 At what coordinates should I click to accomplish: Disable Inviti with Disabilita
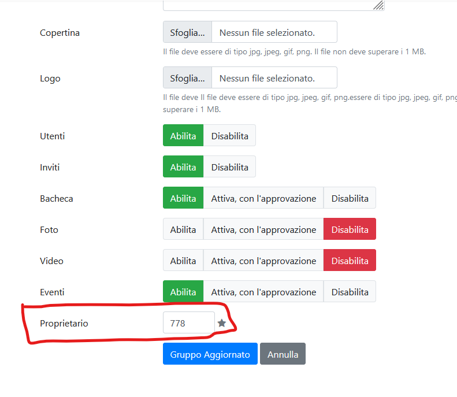pyautogui.click(x=230, y=167)
